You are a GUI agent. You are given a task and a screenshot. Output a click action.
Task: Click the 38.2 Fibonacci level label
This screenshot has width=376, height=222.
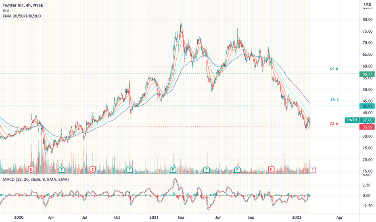click(334, 100)
